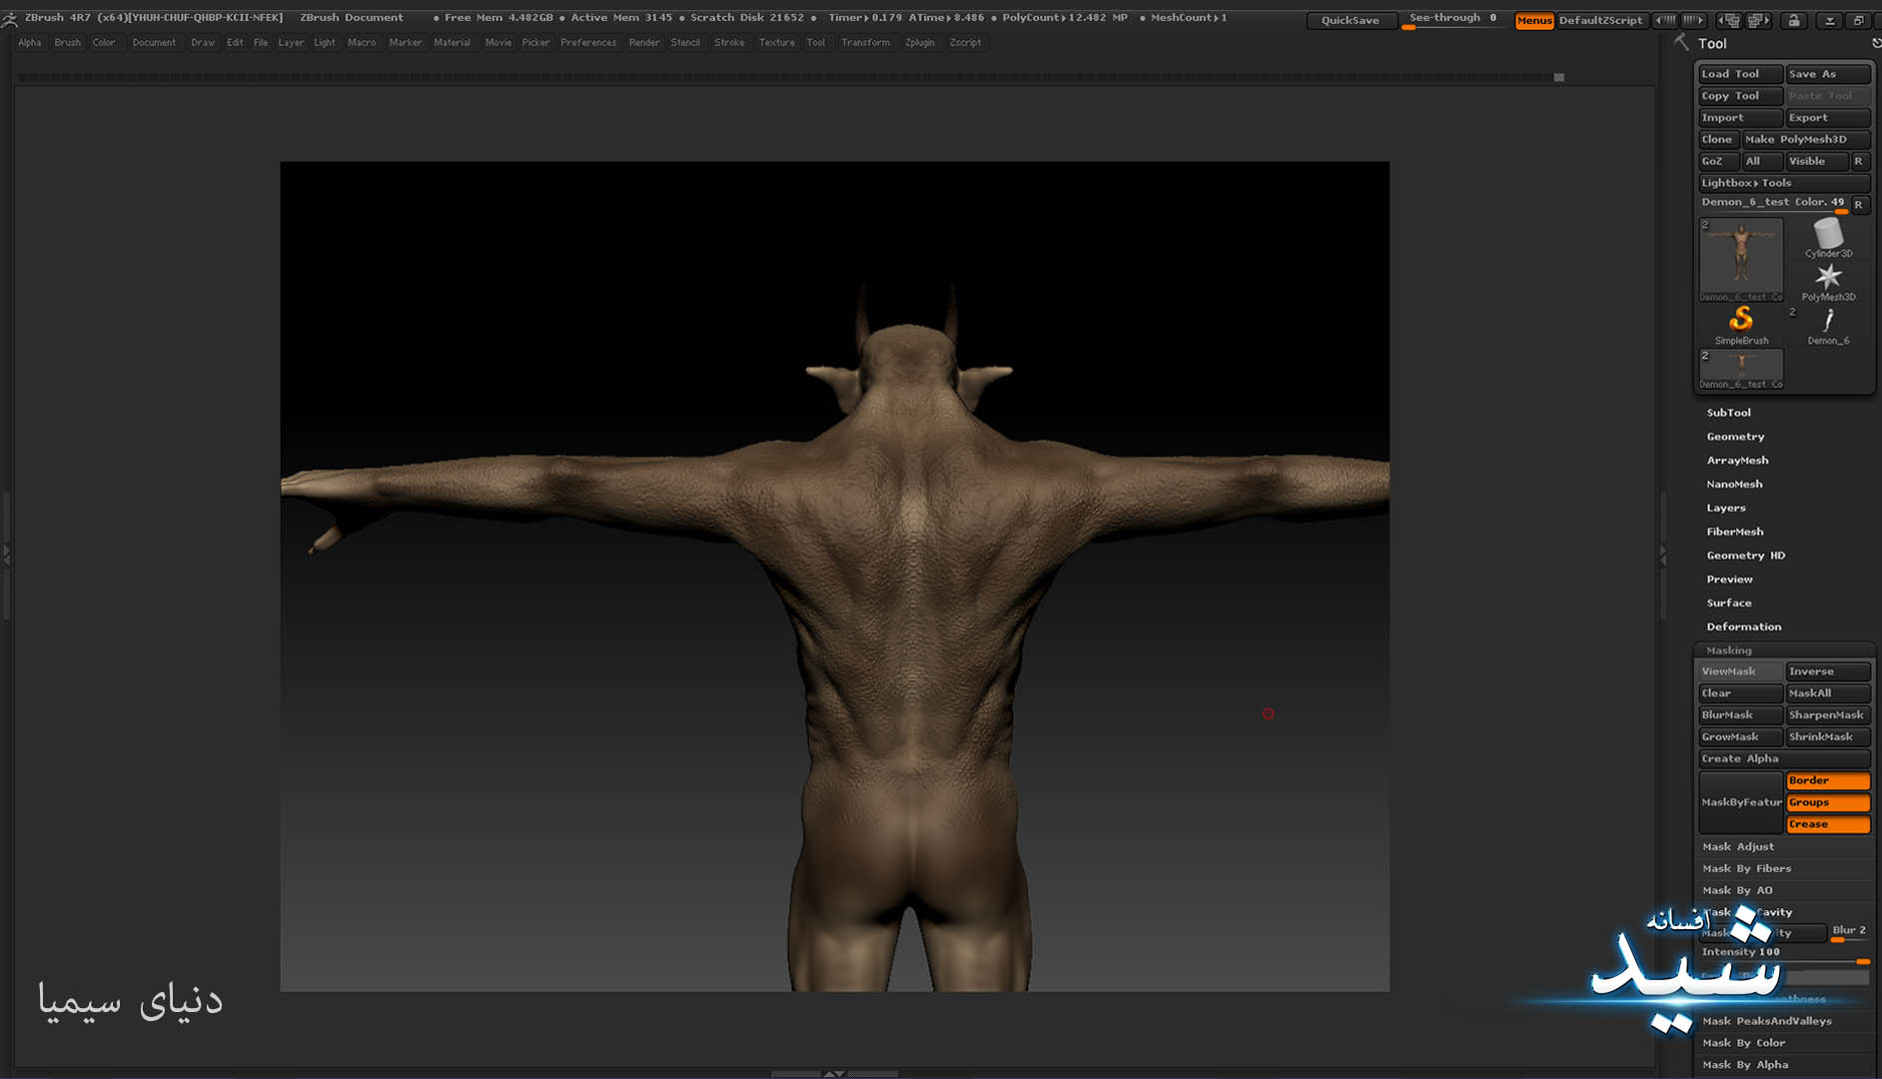The width and height of the screenshot is (1882, 1079).
Task: Open the Deformation section
Action: tap(1743, 626)
